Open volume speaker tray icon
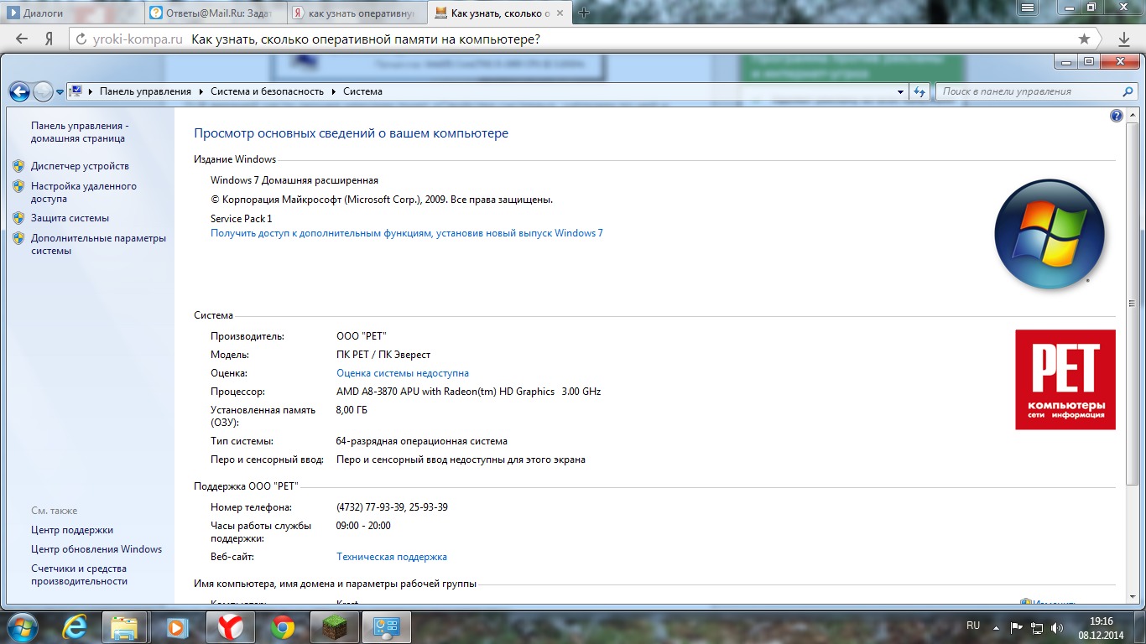The width and height of the screenshot is (1146, 644). click(1057, 627)
